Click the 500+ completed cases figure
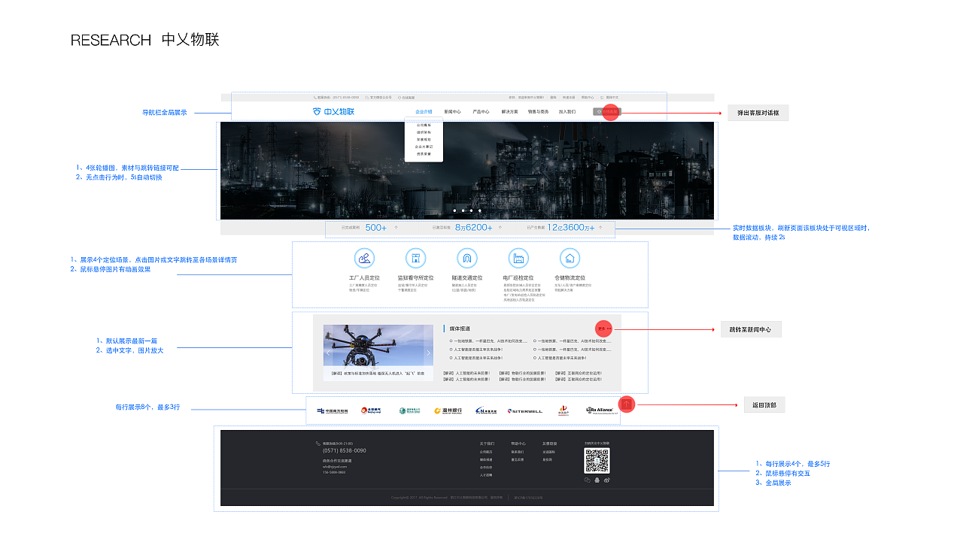This screenshot has width=963, height=539. 376,228
